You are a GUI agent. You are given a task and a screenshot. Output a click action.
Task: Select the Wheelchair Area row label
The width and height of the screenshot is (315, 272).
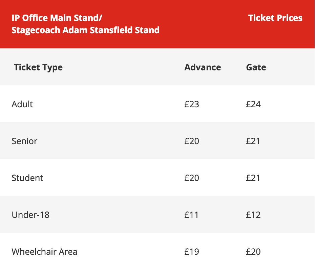tap(44, 252)
